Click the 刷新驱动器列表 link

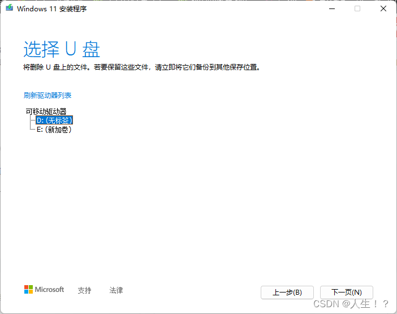pos(48,95)
